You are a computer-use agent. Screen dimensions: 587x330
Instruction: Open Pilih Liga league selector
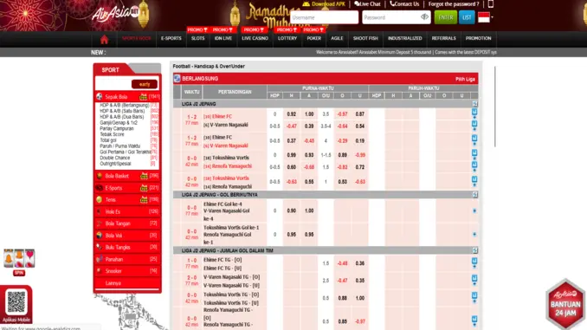(465, 79)
